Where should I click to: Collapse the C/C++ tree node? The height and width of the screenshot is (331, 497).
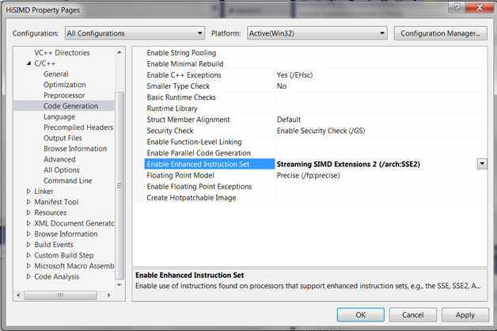pos(28,63)
